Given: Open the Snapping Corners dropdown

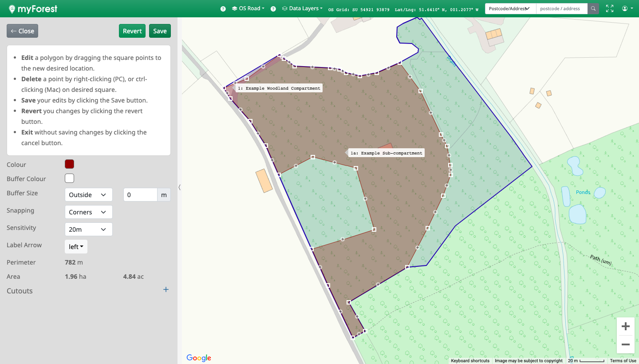Looking at the screenshot, I should pyautogui.click(x=88, y=212).
